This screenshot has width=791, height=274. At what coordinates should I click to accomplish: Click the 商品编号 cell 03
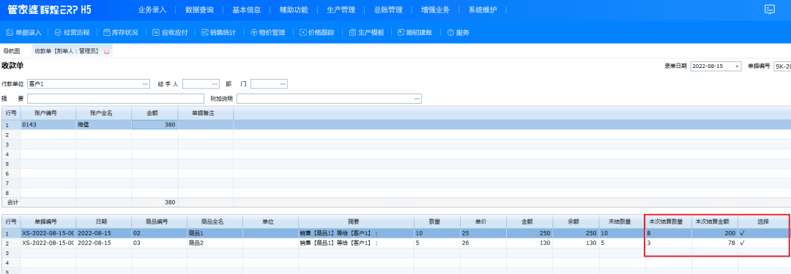160,243
